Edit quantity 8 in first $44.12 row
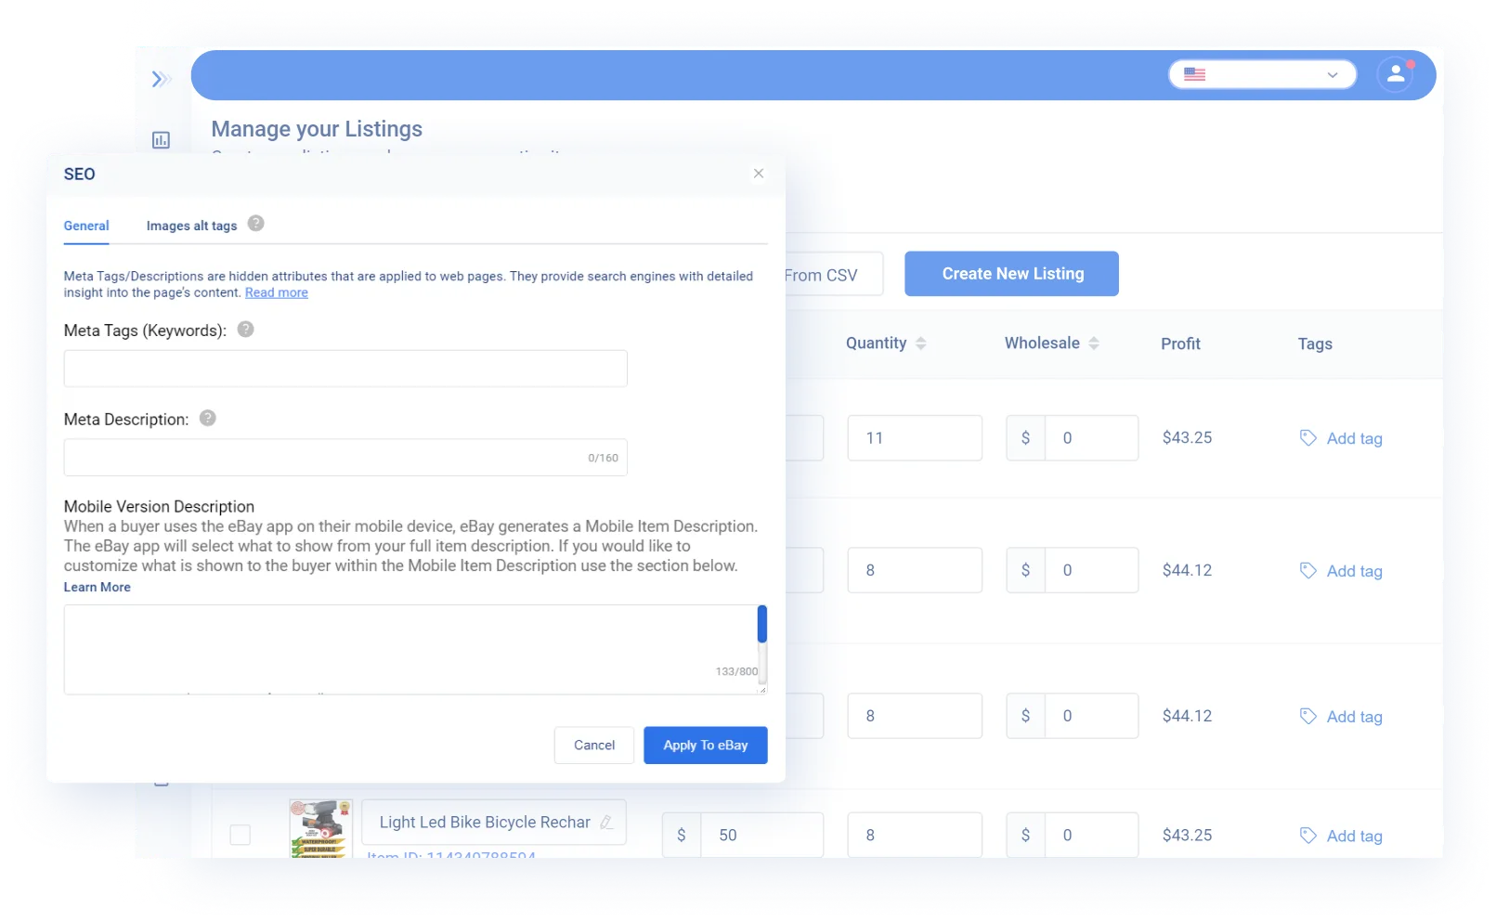The image size is (1496, 921). pyautogui.click(x=915, y=571)
